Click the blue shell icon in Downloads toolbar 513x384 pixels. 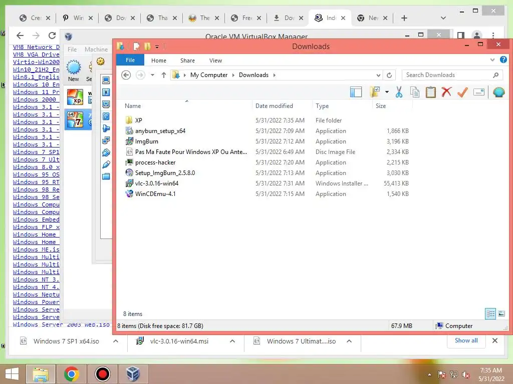(498, 92)
